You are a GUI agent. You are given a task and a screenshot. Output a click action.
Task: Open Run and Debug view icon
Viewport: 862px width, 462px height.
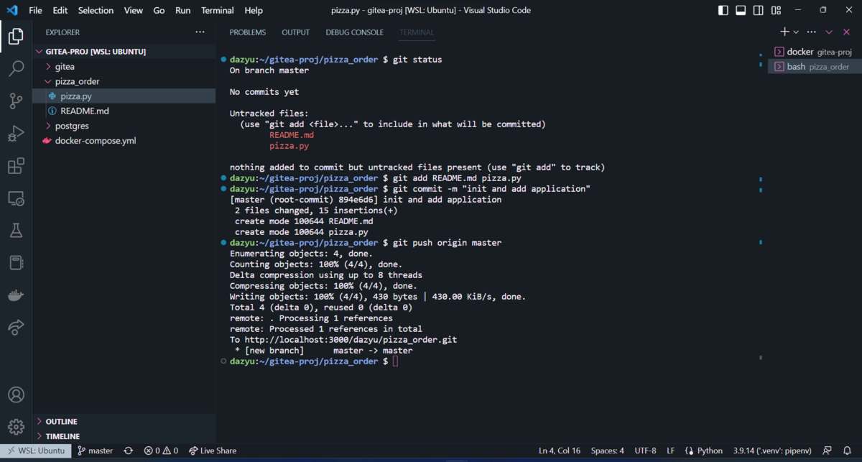[x=16, y=134]
